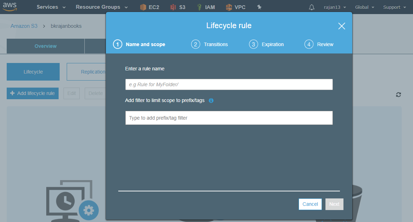Click the pin shortcuts icon
Viewport: 413px width, 222px height.
pos(259,7)
